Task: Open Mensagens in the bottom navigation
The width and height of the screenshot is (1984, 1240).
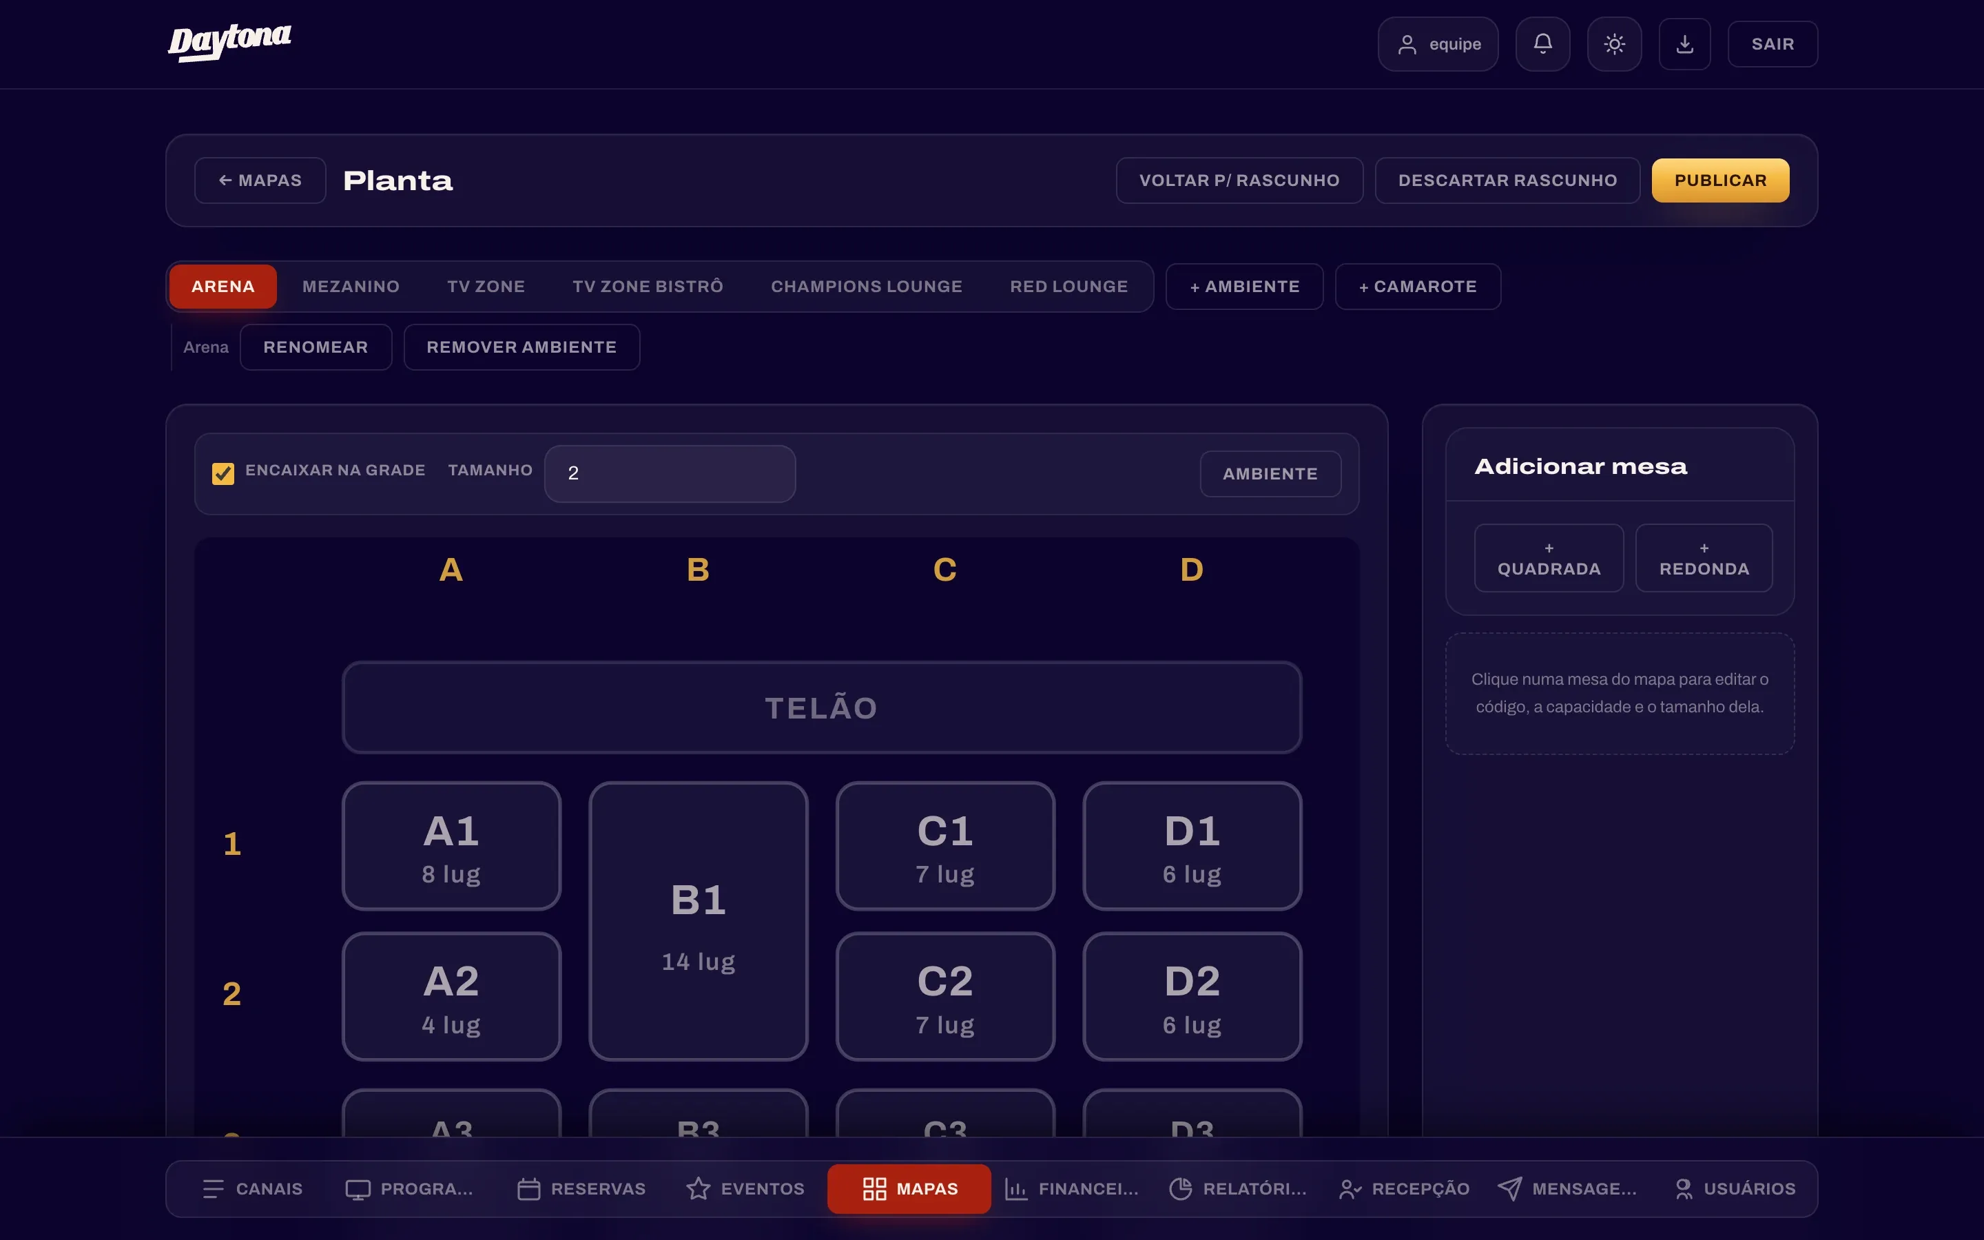Action: click(x=1567, y=1188)
